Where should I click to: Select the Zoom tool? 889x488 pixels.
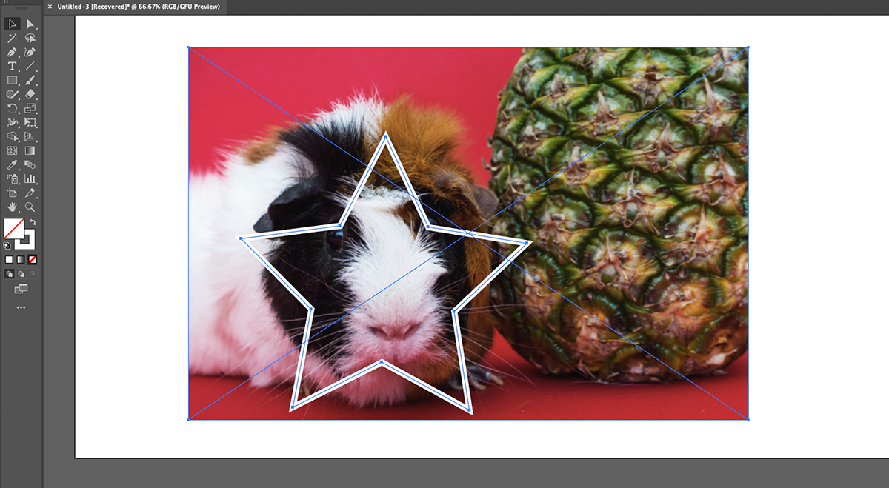[30, 207]
